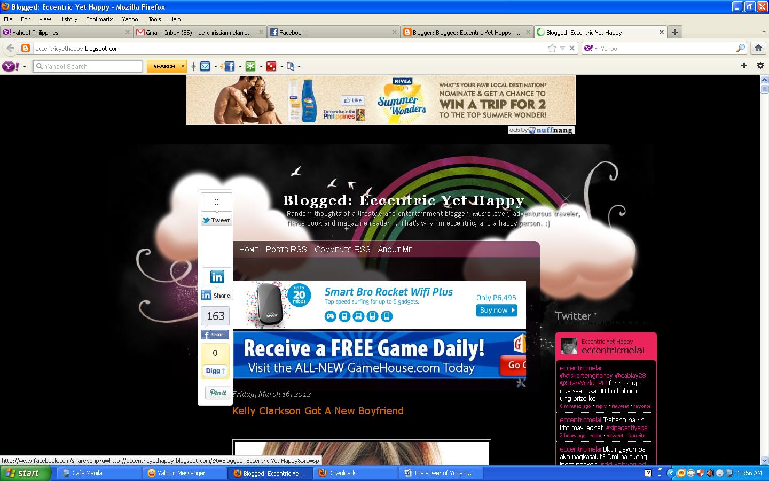Click the Comments RSS link
769x481 pixels.
pos(342,250)
